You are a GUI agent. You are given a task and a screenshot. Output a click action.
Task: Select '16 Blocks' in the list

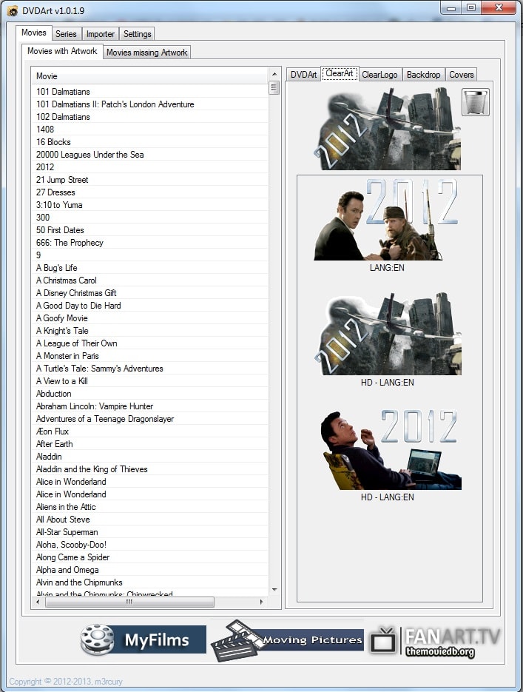(x=150, y=142)
